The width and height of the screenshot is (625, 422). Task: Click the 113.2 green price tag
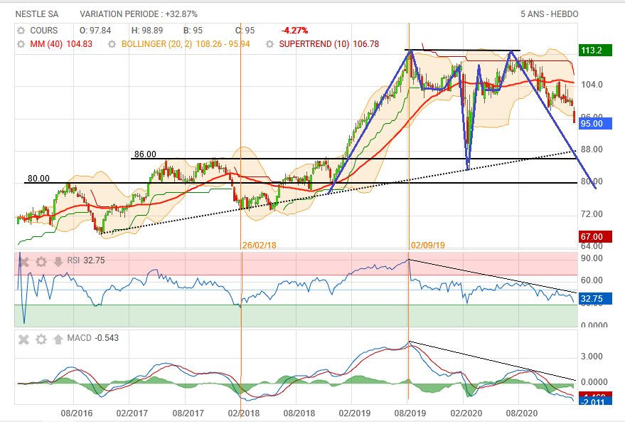[x=596, y=51]
